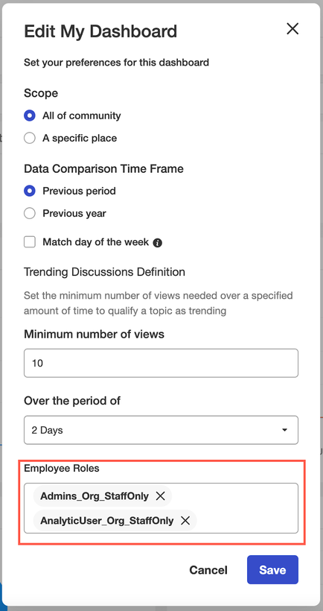Select the All of community scope
This screenshot has width=323, height=611.
coord(30,115)
